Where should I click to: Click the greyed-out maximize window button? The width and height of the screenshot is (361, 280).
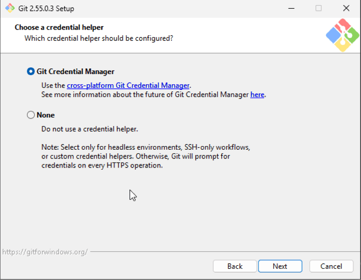point(318,9)
